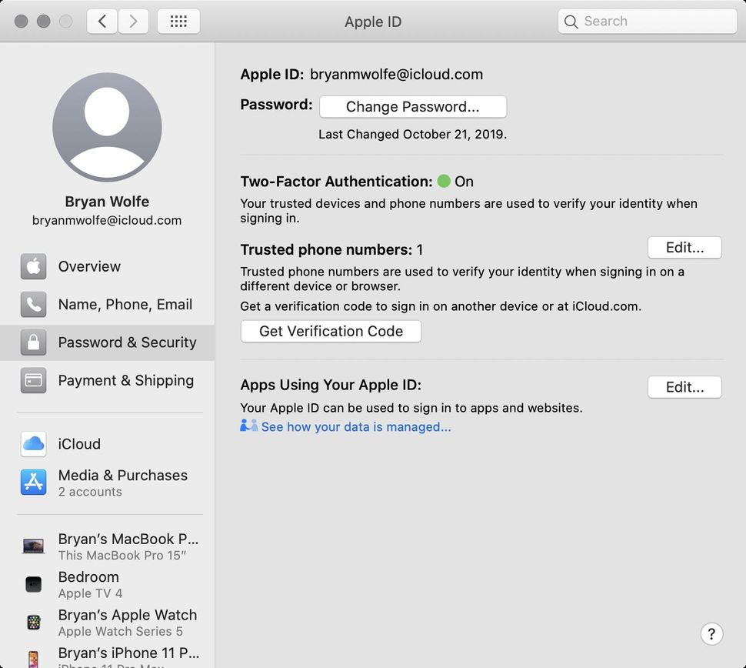The height and width of the screenshot is (668, 746).
Task: Select Bryan's Apple Watch device icon
Action: [x=33, y=623]
